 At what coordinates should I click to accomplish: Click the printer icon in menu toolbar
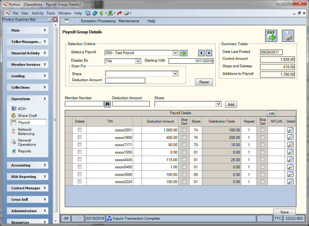126,13
